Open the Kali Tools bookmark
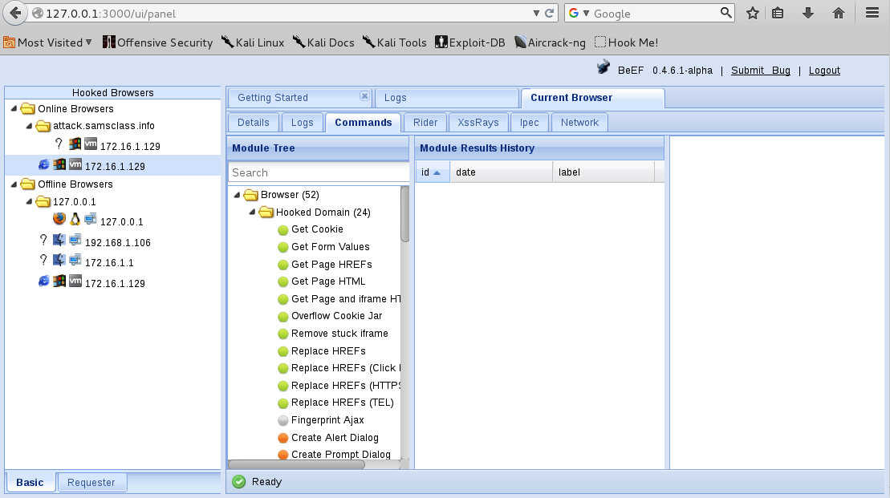The height and width of the screenshot is (498, 890). click(395, 43)
